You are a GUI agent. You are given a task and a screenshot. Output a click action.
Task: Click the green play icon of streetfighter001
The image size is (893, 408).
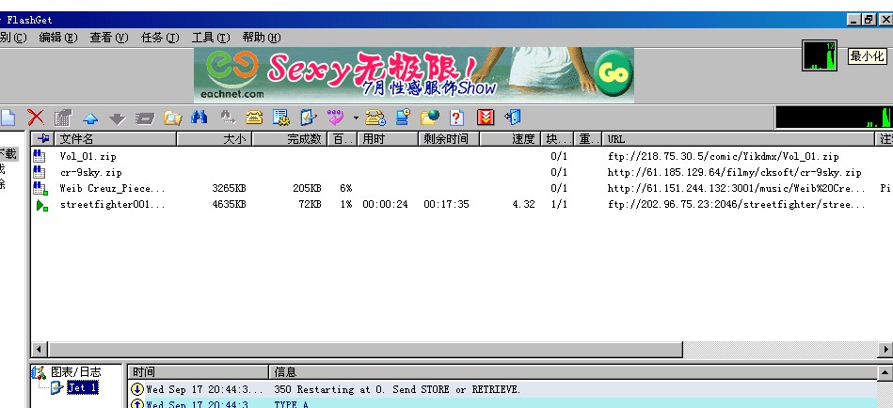(41, 205)
